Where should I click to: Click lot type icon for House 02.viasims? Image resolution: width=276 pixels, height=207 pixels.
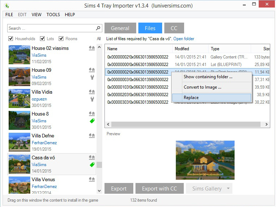[x=92, y=48]
